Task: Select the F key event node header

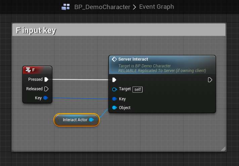Action: pyautogui.click(x=40, y=70)
